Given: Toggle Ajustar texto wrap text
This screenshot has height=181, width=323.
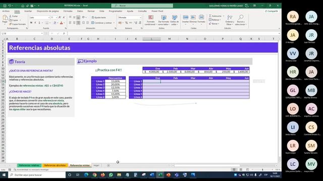Looking at the screenshot, I should click(x=99, y=18).
